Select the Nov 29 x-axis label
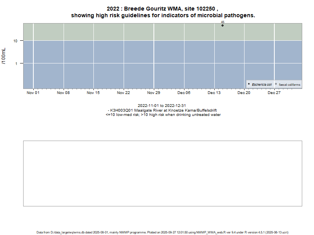This screenshot has height=235, width=314. pyautogui.click(x=154, y=93)
